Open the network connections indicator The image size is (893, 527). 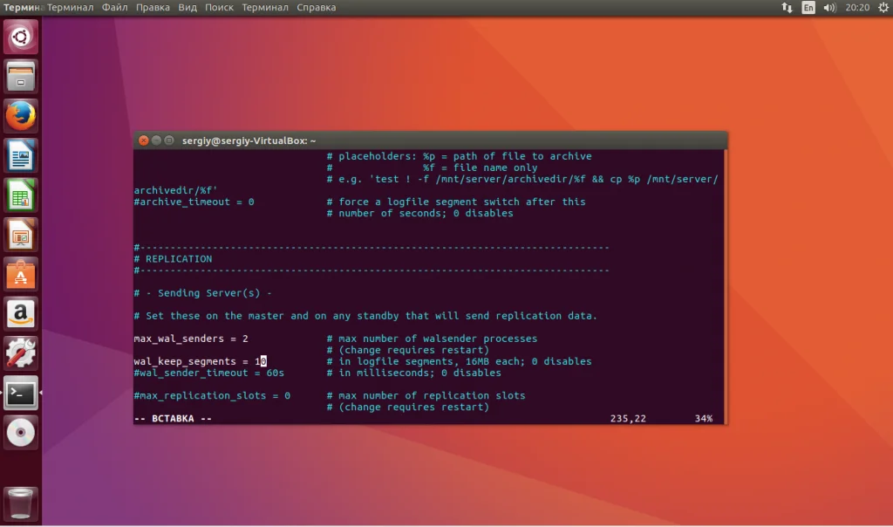pos(787,7)
